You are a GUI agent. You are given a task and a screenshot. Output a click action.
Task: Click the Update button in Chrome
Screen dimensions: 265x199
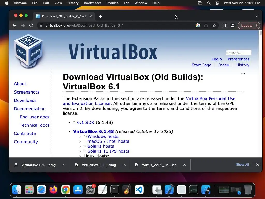[x=247, y=26]
